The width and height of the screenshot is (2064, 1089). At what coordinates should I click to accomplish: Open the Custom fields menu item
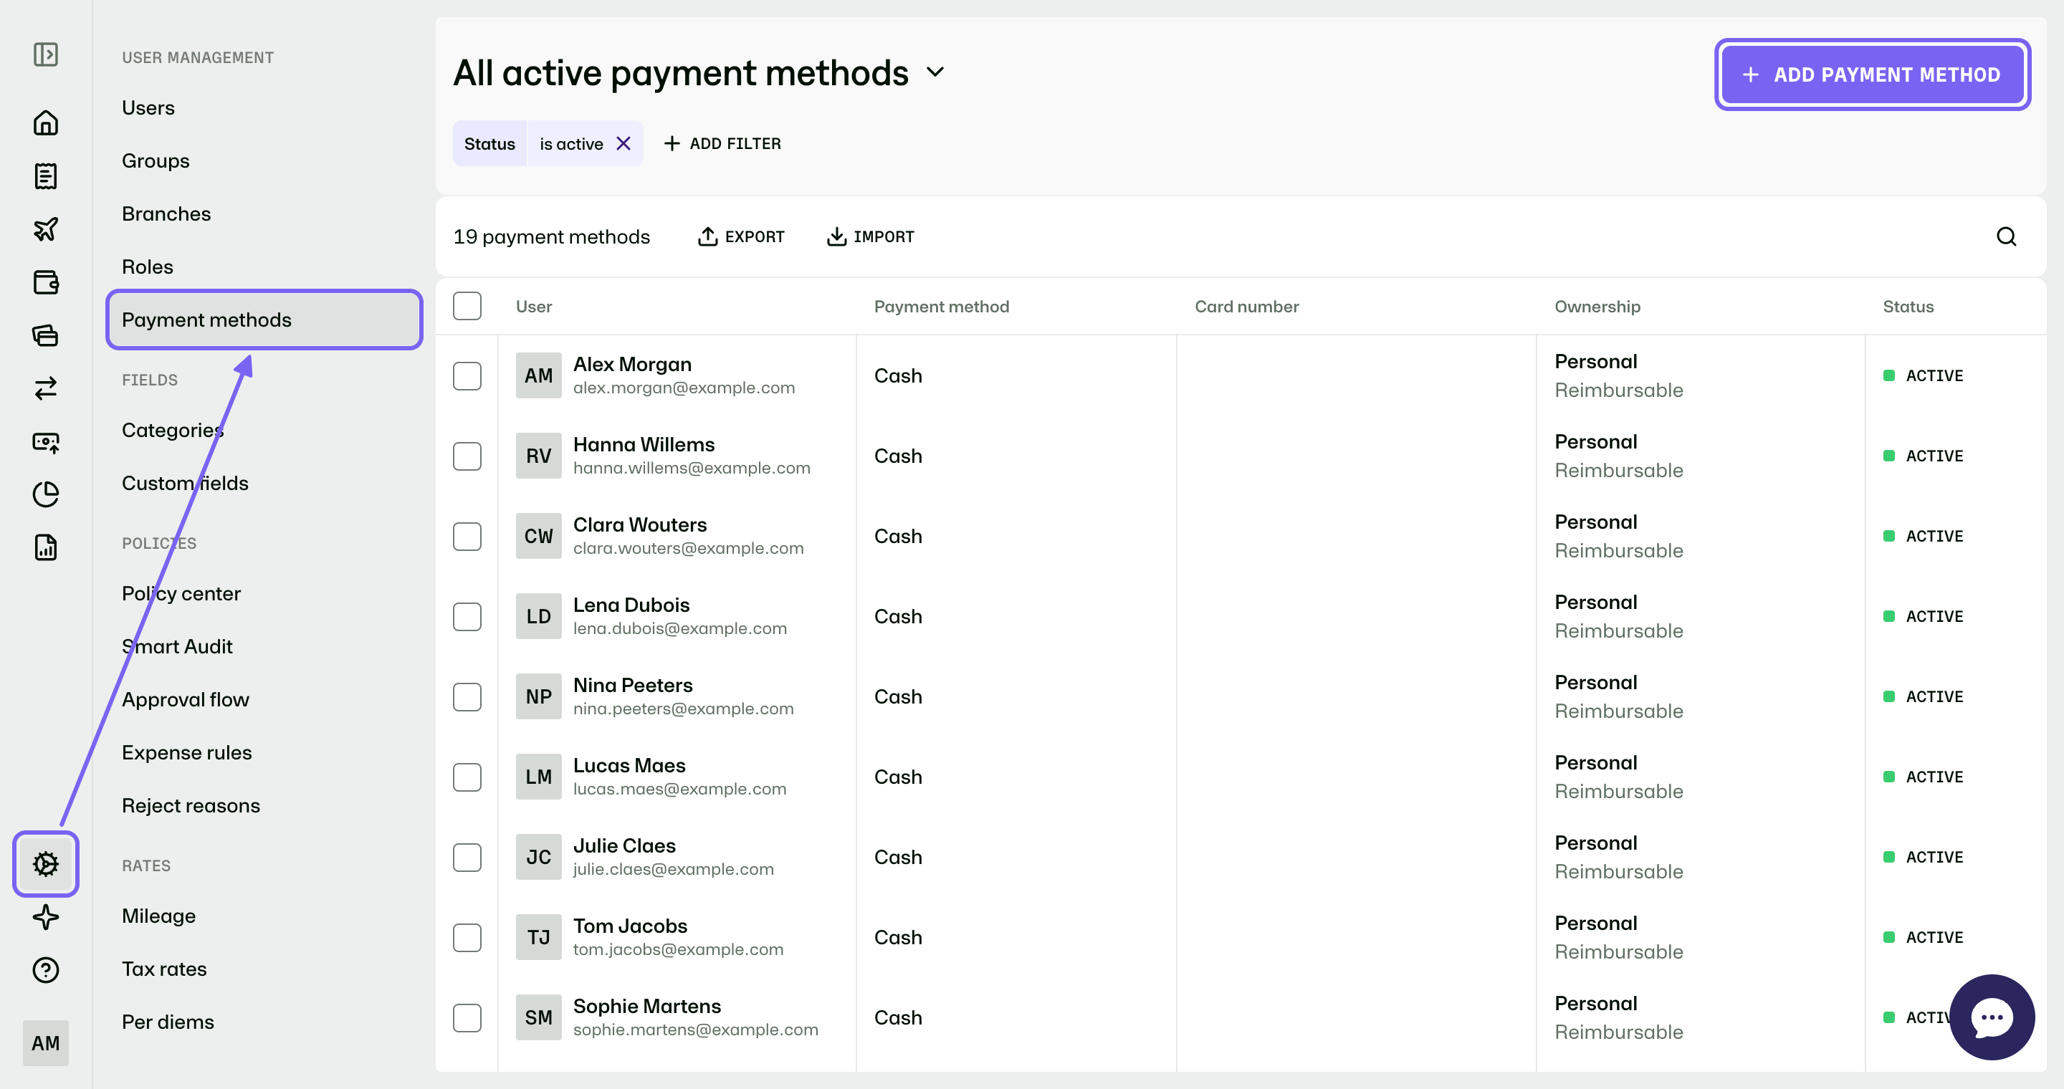tap(185, 483)
